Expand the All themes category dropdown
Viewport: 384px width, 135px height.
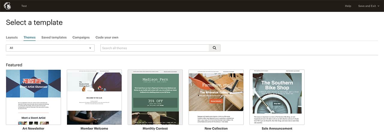click(50, 48)
